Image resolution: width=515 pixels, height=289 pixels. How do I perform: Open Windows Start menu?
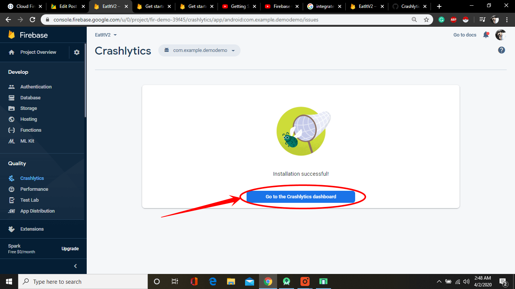(9, 281)
